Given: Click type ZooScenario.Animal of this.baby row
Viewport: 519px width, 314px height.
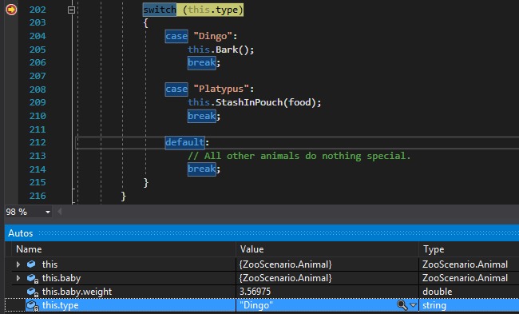Looking at the screenshot, I should tap(465, 278).
